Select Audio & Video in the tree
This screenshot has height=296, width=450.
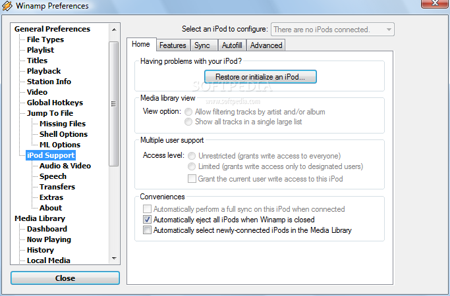click(65, 166)
